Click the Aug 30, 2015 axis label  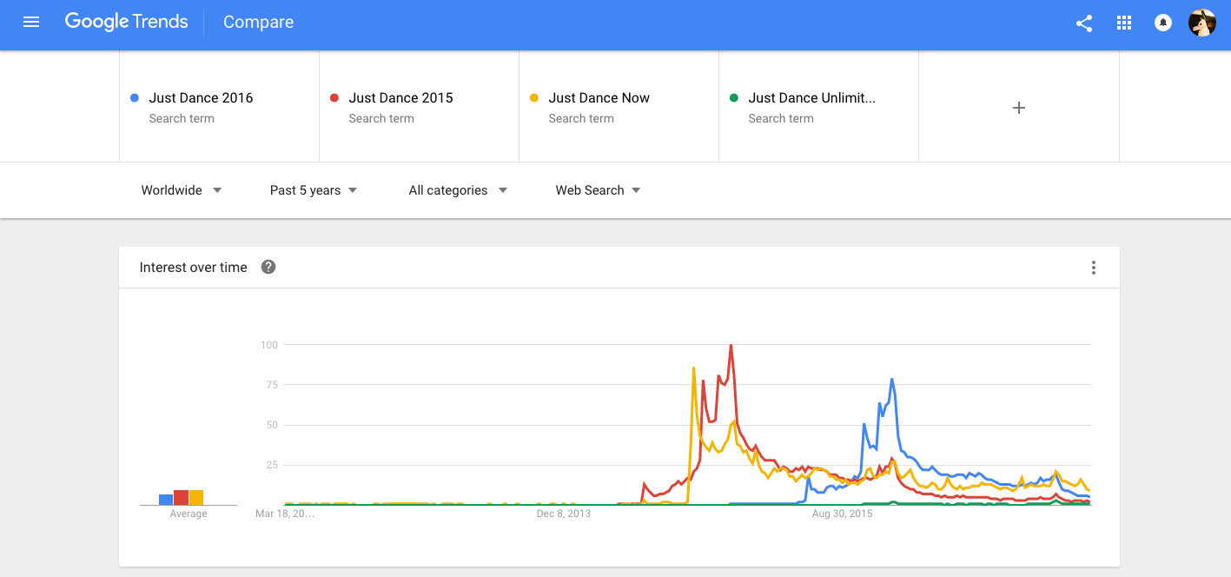842,514
